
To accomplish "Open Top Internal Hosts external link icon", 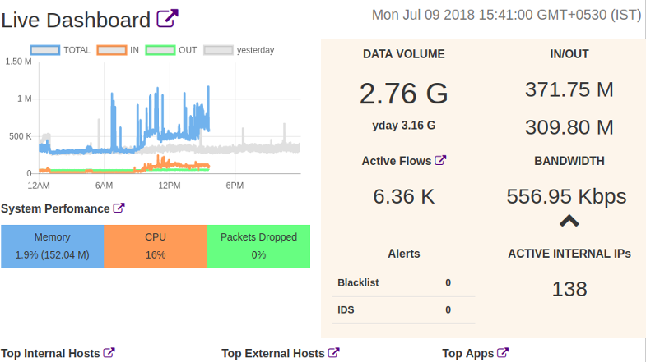I will pyautogui.click(x=109, y=353).
